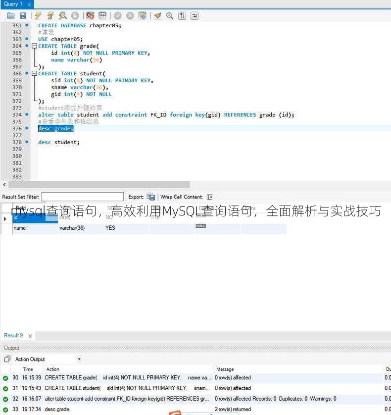
Task: Click time '16:17:34' in the output
Action: coord(32,409)
